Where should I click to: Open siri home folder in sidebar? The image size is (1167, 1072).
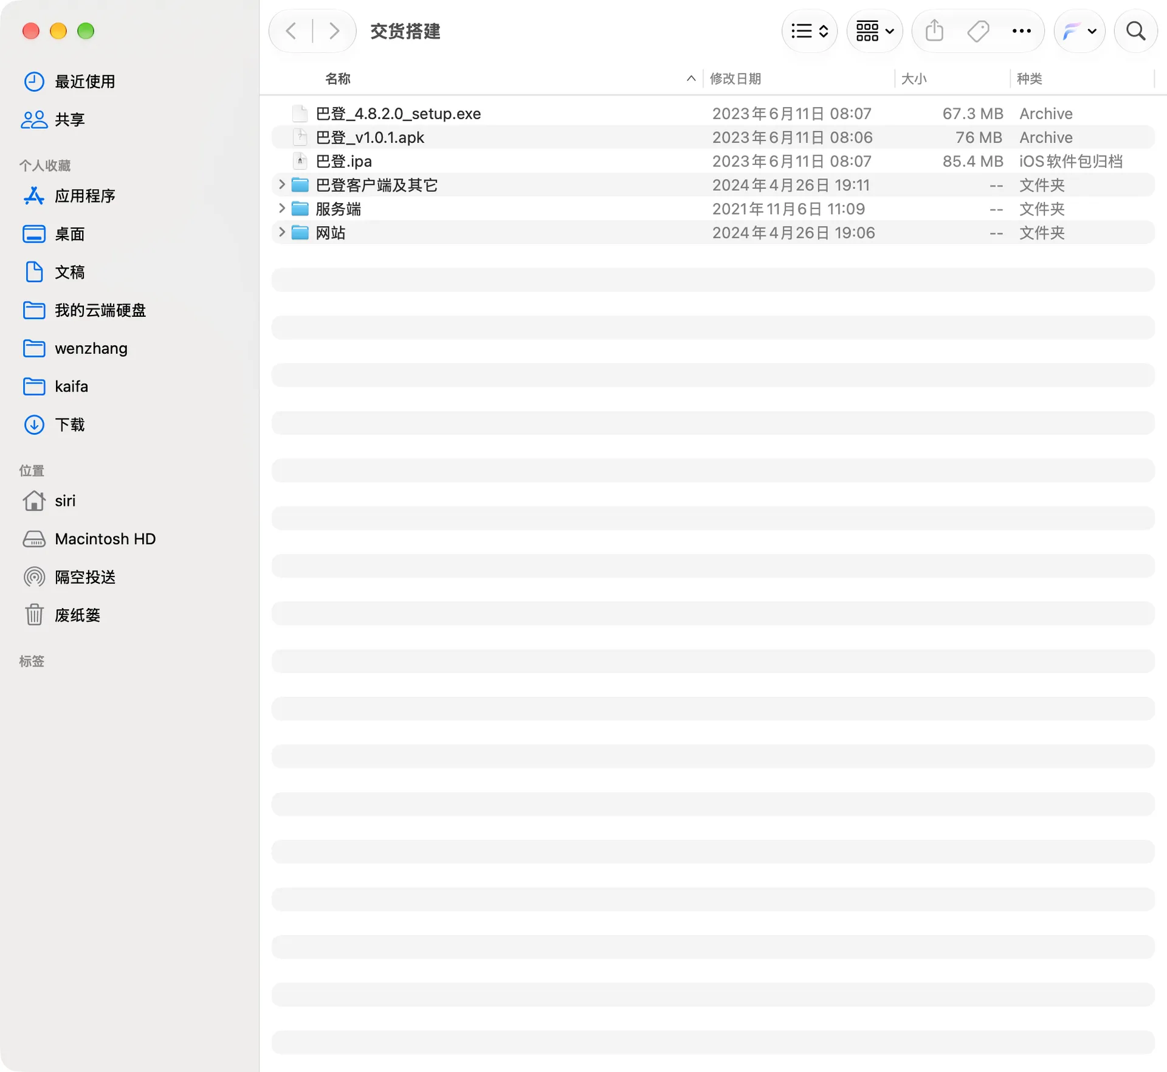pos(65,500)
